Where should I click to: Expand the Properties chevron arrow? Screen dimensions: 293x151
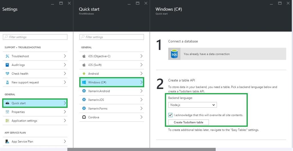[65, 112]
